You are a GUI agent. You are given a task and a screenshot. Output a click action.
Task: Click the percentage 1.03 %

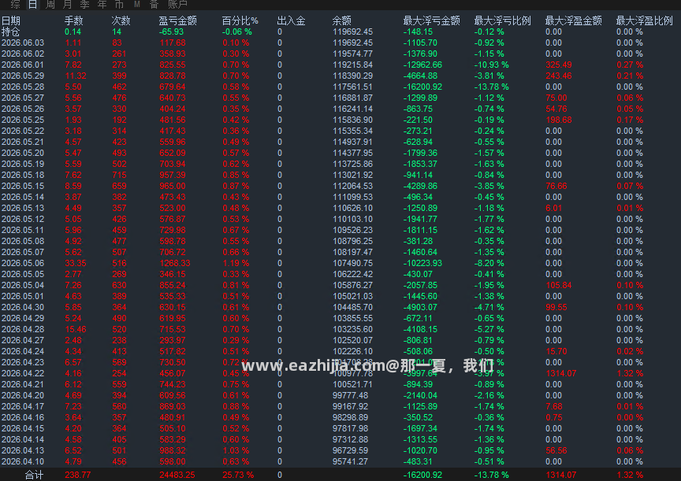236,450
